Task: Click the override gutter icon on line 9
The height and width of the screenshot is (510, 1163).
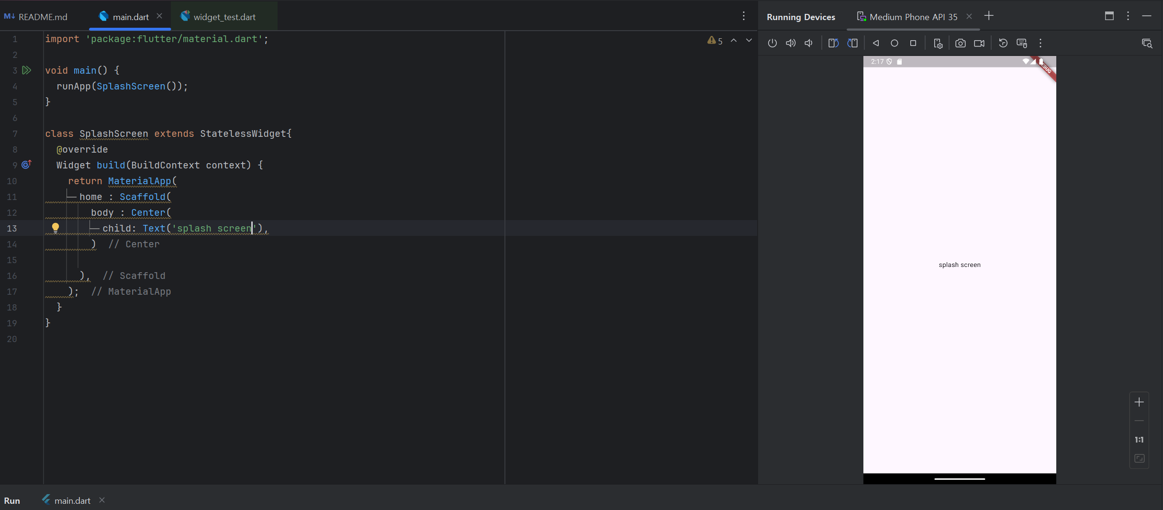Action: point(26,165)
